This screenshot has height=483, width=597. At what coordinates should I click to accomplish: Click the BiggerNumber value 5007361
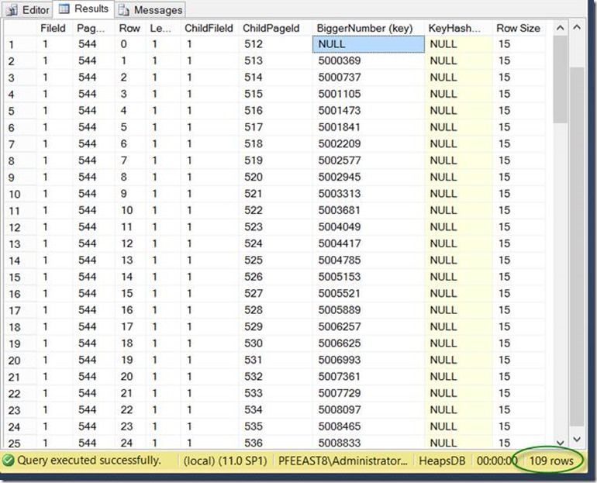[x=340, y=377]
